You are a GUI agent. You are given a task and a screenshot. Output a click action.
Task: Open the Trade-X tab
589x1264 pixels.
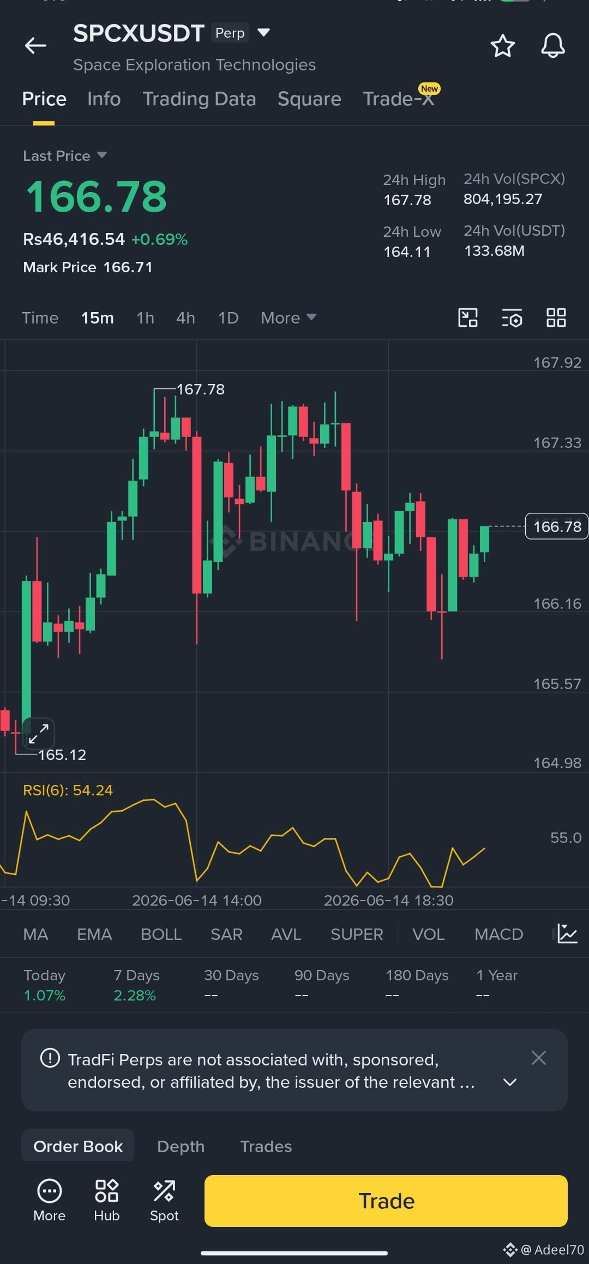click(399, 99)
